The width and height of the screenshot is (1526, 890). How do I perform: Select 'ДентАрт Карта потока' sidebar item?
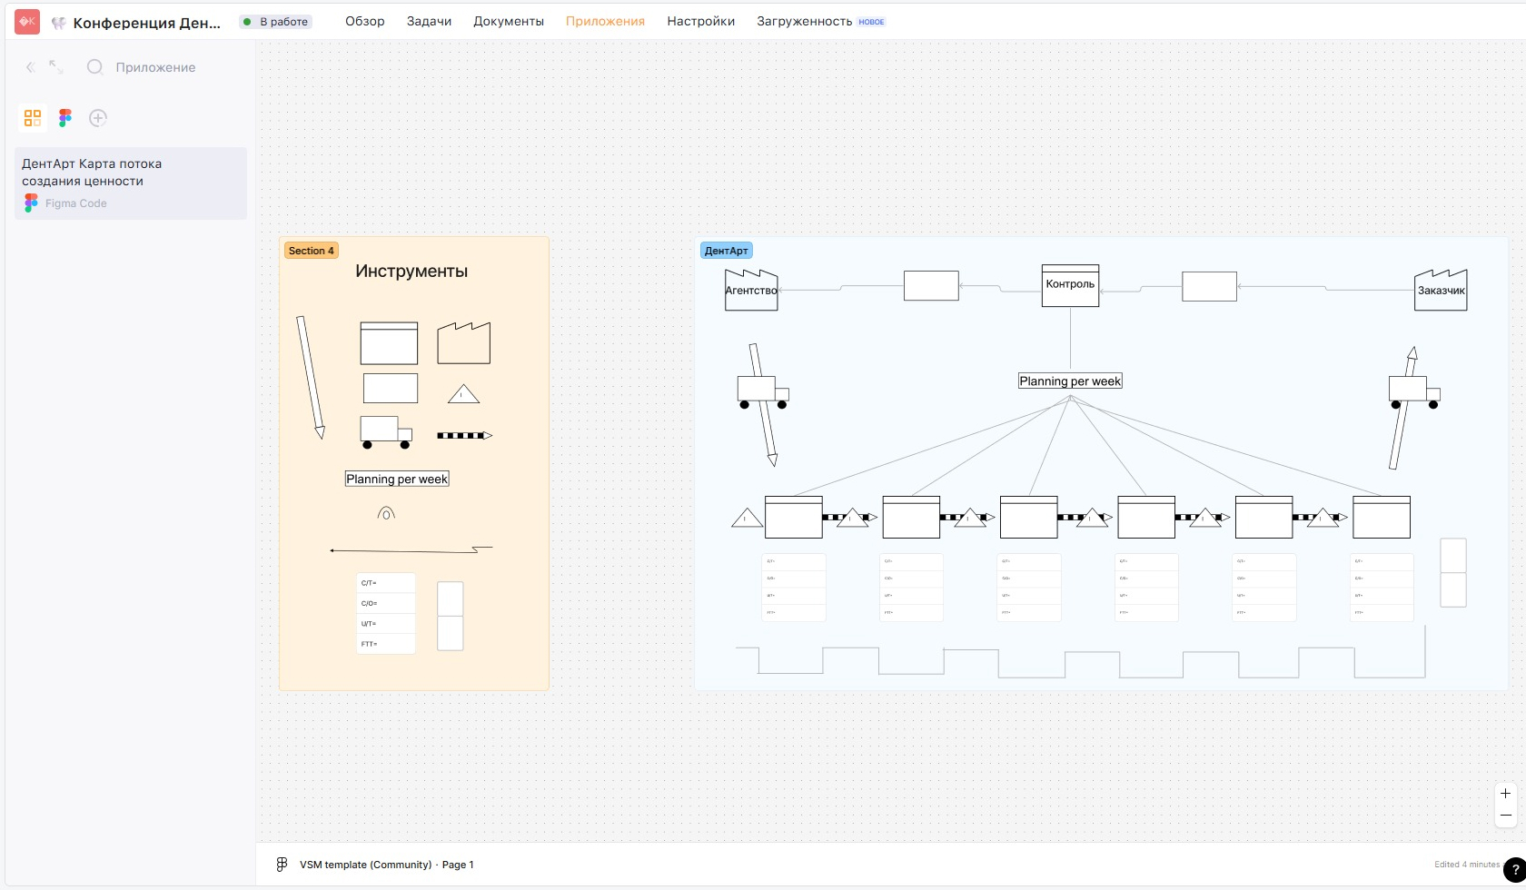[131, 183]
